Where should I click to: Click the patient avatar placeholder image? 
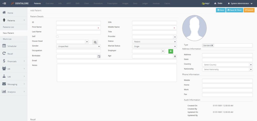pos(194,28)
